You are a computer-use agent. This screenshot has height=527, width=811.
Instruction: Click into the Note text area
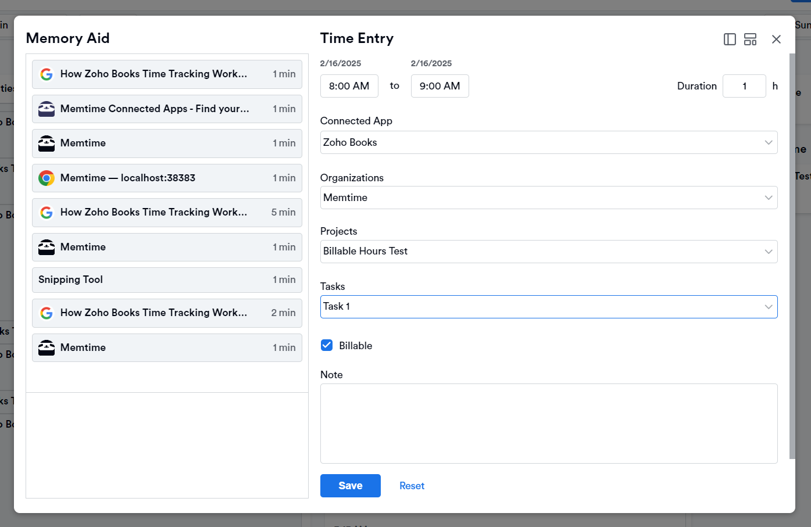click(549, 424)
